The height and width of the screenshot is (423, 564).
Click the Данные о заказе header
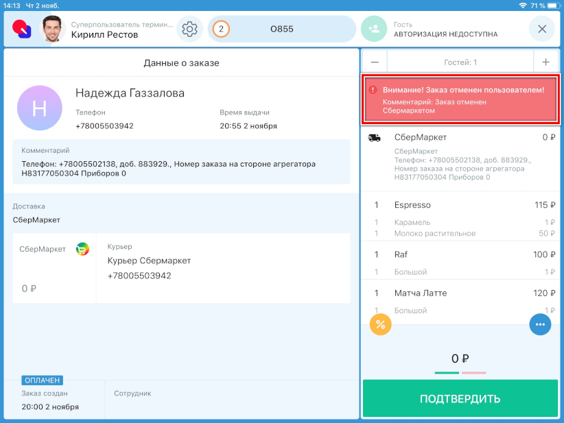coord(181,63)
